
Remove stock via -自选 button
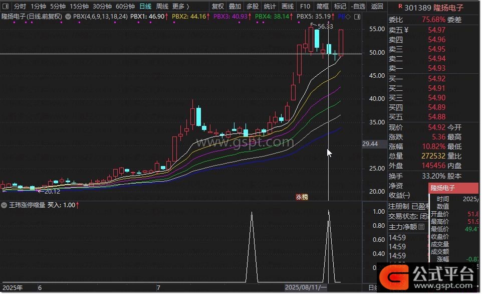358,6
